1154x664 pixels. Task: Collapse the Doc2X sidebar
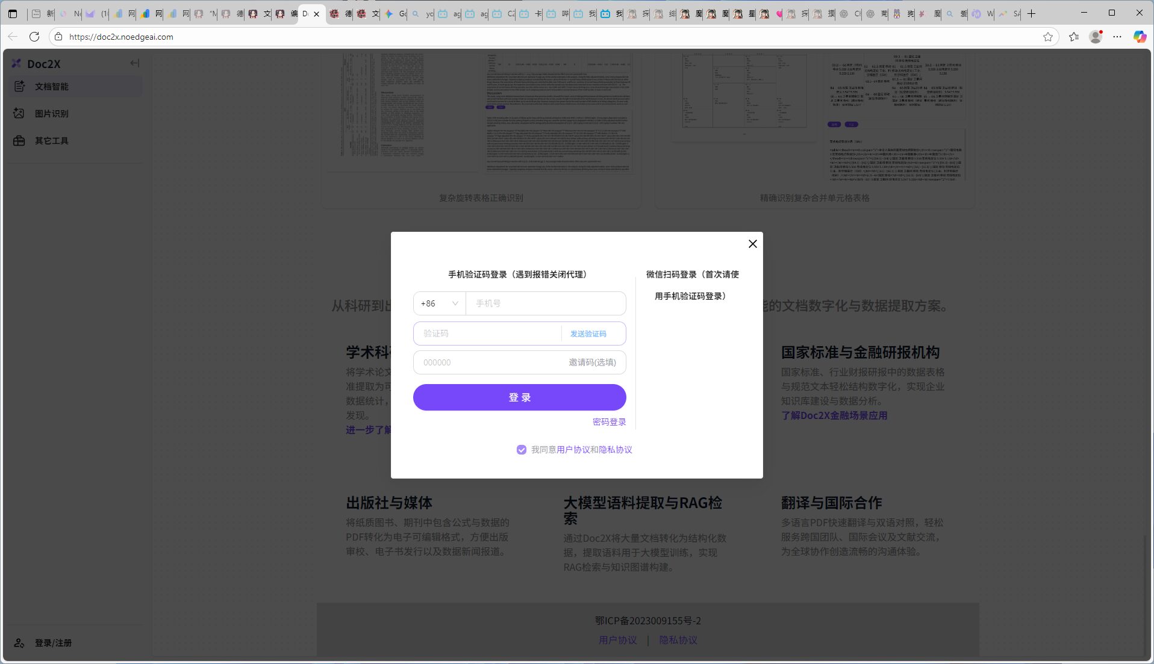pos(134,63)
